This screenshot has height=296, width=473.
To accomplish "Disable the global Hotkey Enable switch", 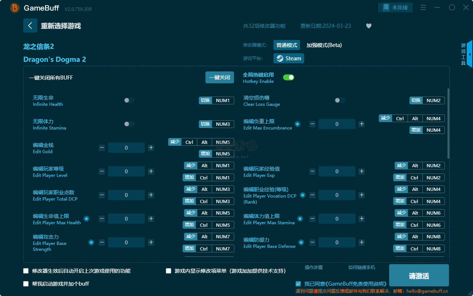I will 289,77.
